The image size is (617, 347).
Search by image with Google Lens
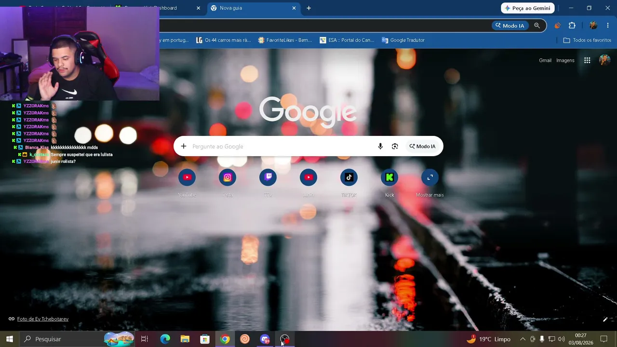tap(395, 147)
